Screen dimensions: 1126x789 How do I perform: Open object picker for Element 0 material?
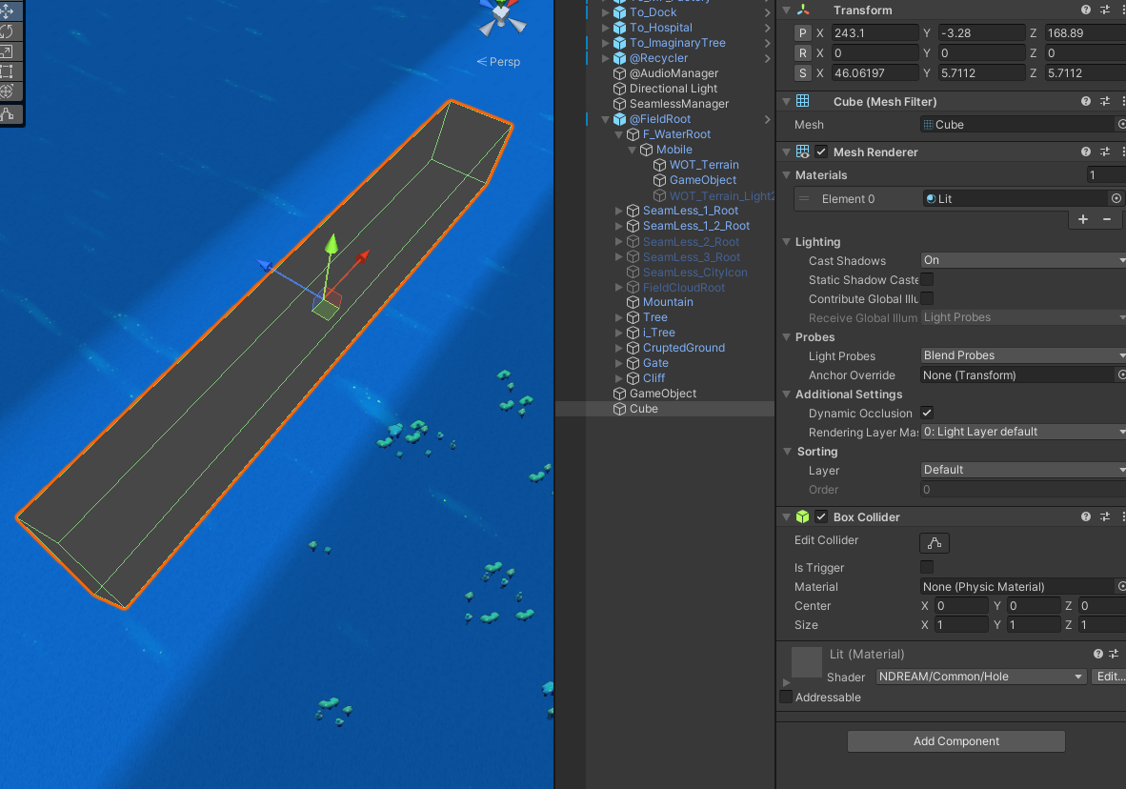click(x=1116, y=199)
